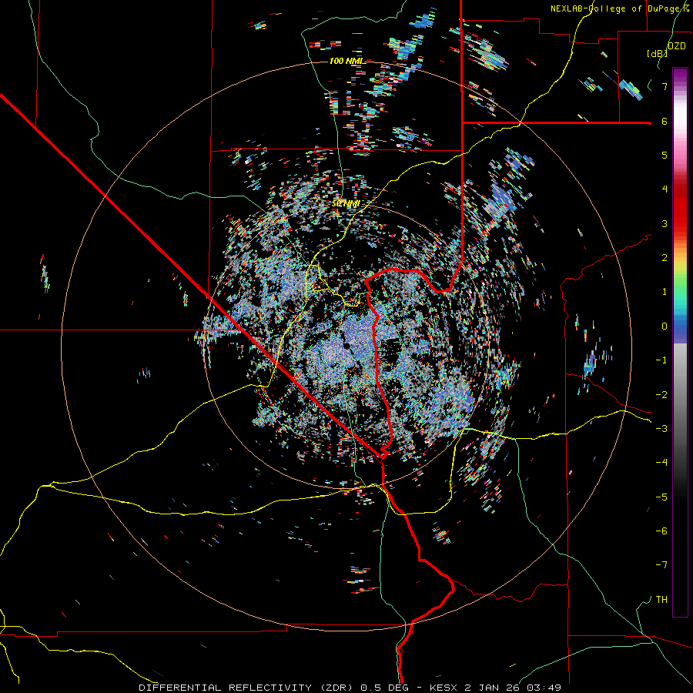Click the DZD product label
The width and height of the screenshot is (693, 693).
[x=676, y=46]
